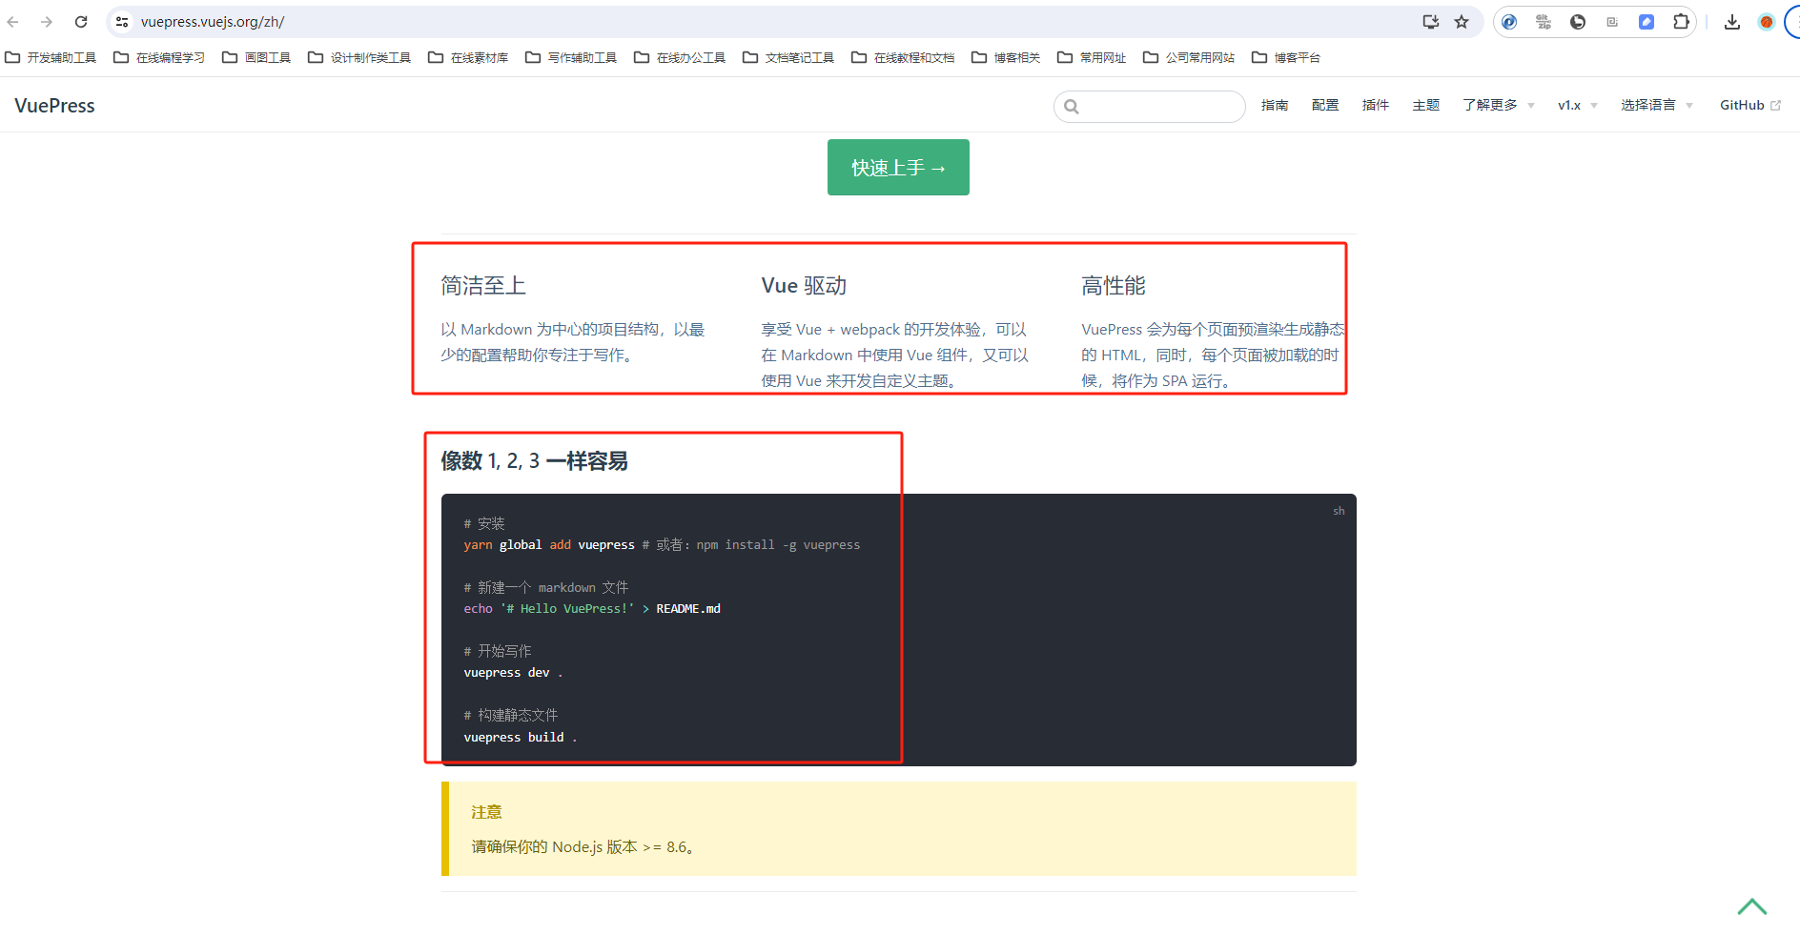Focus the VuePress search box

click(x=1150, y=107)
